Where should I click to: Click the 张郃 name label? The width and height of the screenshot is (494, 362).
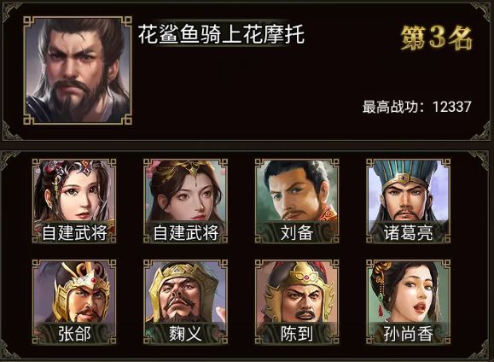[x=74, y=334]
